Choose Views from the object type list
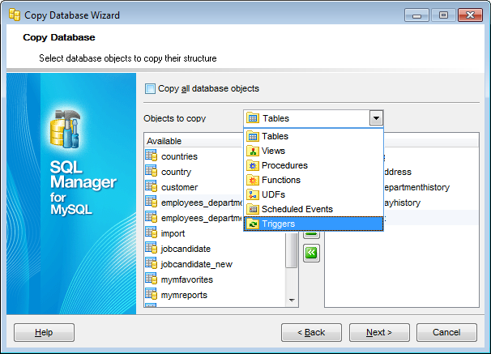The width and height of the screenshot is (491, 354). click(275, 151)
